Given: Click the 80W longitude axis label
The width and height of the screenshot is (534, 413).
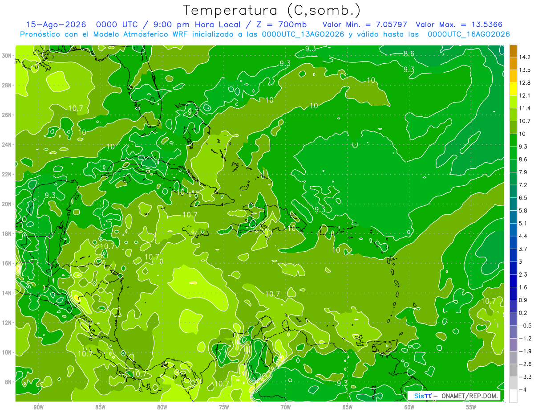Looking at the screenshot, I should click(162, 407).
